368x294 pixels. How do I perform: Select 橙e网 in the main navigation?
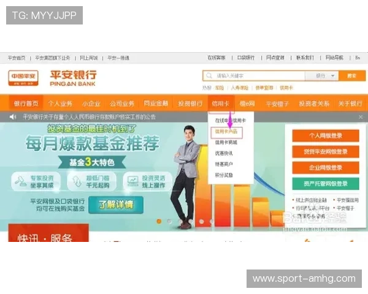(247, 104)
